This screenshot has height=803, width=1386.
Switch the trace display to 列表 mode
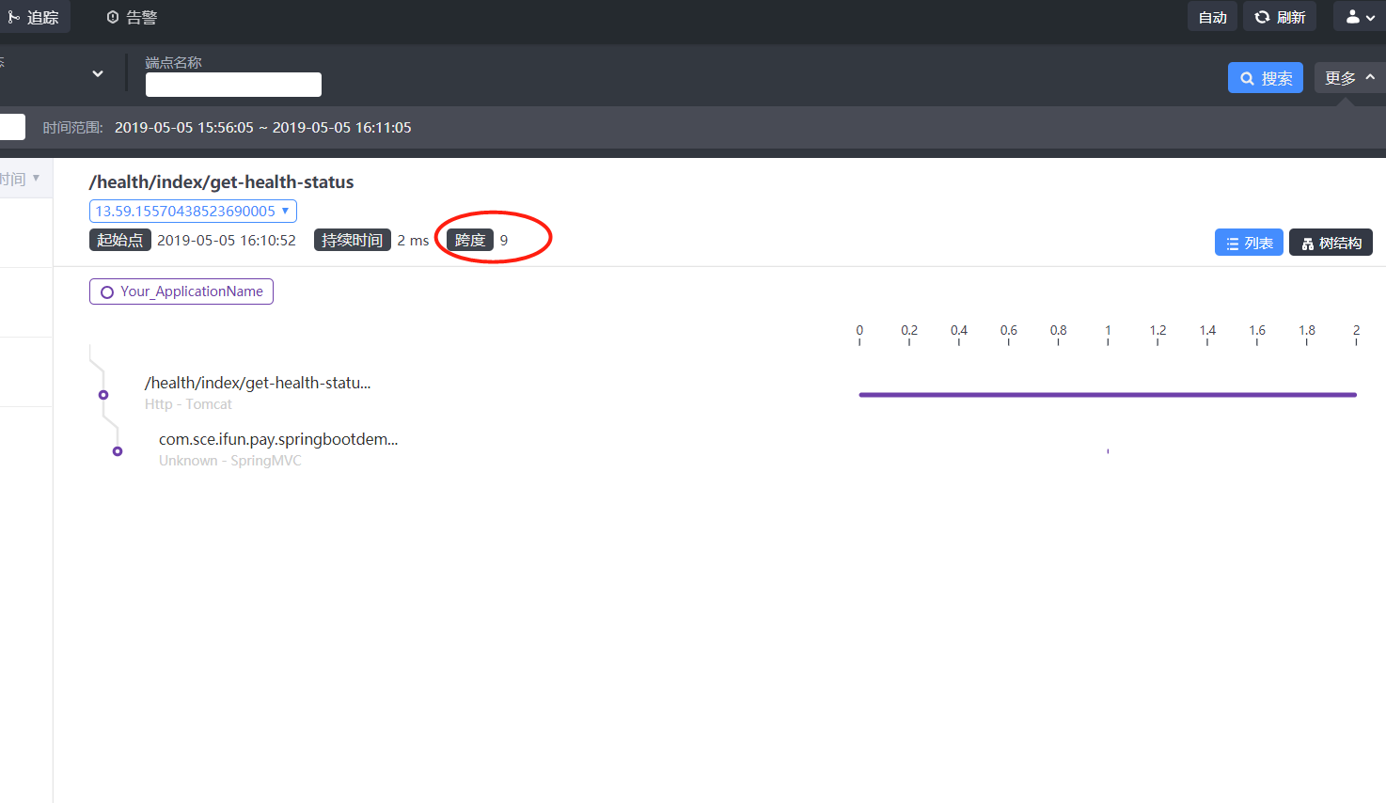click(x=1249, y=242)
